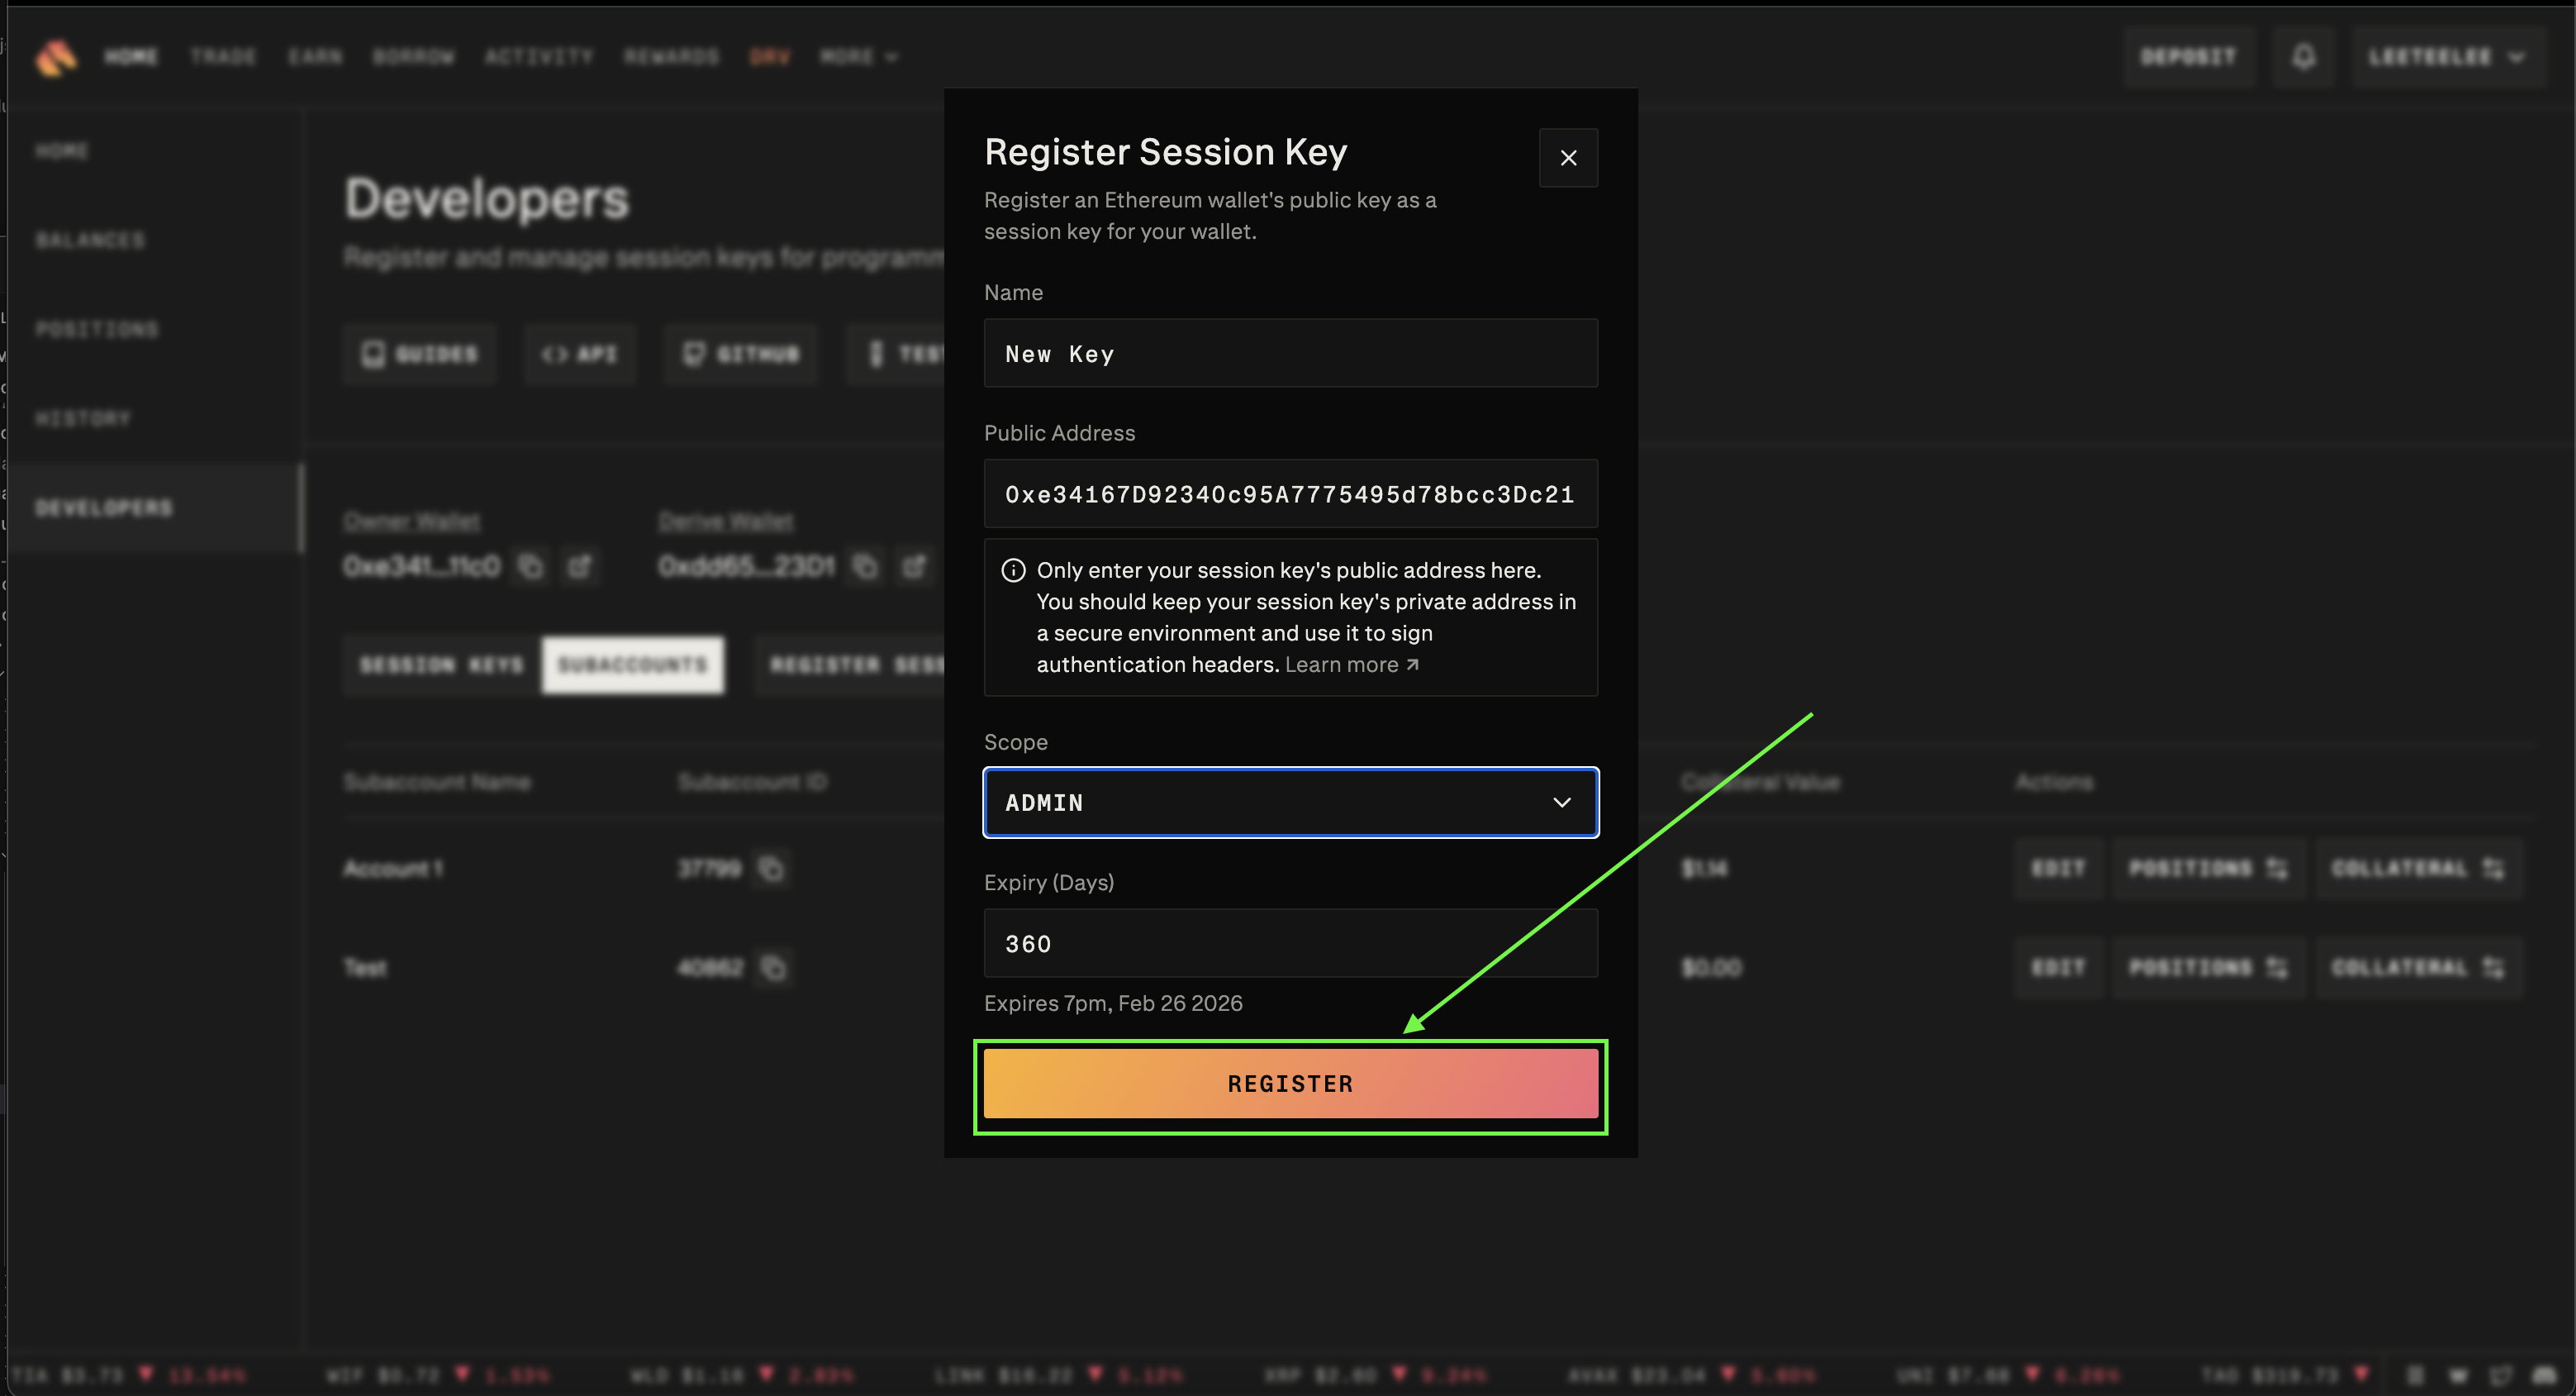Open the GitHub link button
2576x1396 pixels.
[x=741, y=355]
